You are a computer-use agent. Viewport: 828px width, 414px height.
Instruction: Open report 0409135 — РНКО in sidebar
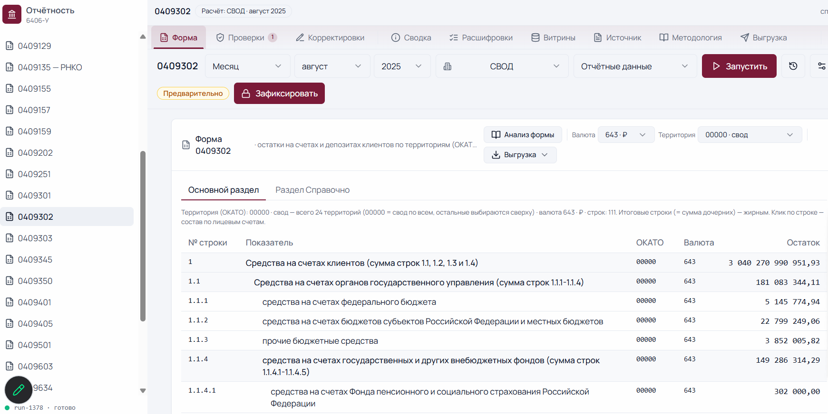[67, 67]
